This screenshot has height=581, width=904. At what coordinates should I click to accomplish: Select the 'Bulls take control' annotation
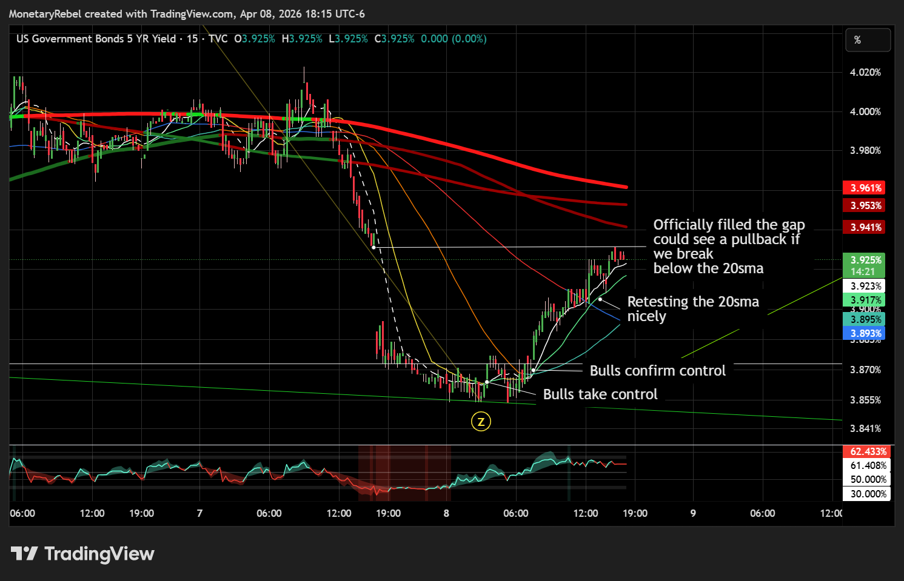(600, 394)
